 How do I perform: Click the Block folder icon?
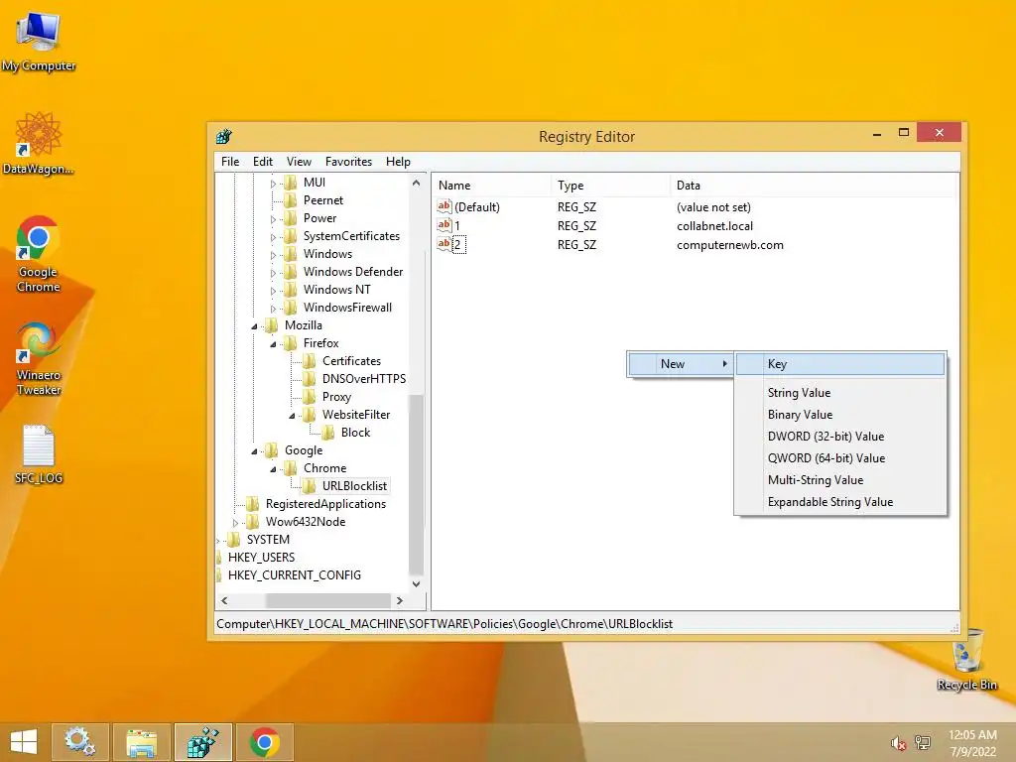[328, 433]
